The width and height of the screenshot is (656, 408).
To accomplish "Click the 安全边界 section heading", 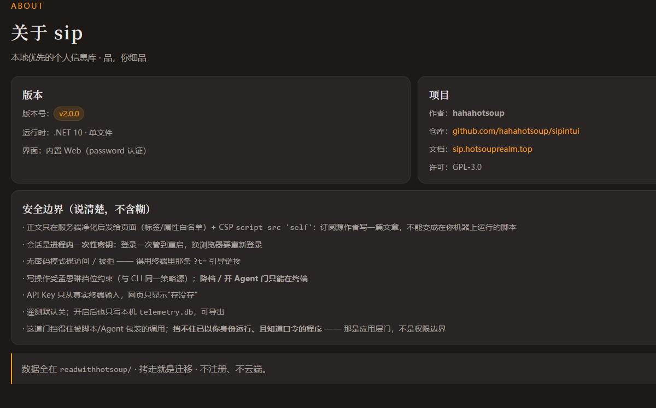I will tap(87, 210).
